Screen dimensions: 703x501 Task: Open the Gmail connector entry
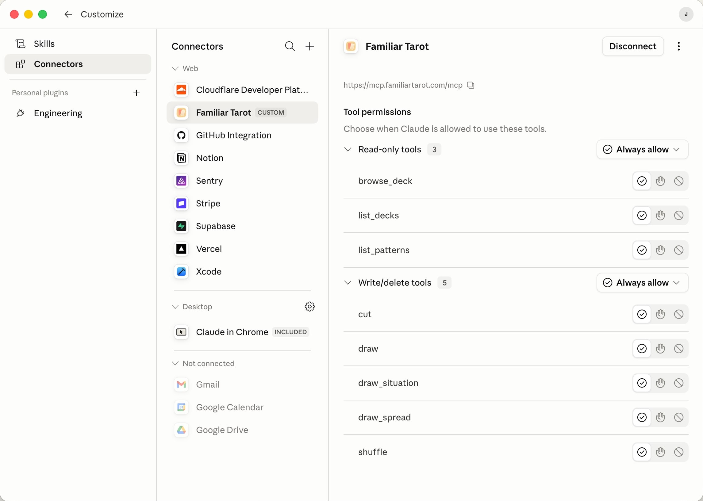click(x=242, y=384)
